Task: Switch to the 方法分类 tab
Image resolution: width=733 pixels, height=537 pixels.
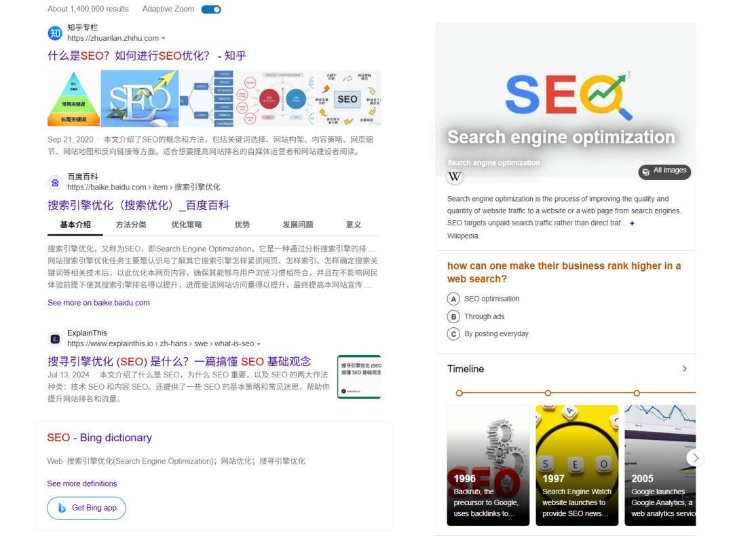Action: coord(131,225)
